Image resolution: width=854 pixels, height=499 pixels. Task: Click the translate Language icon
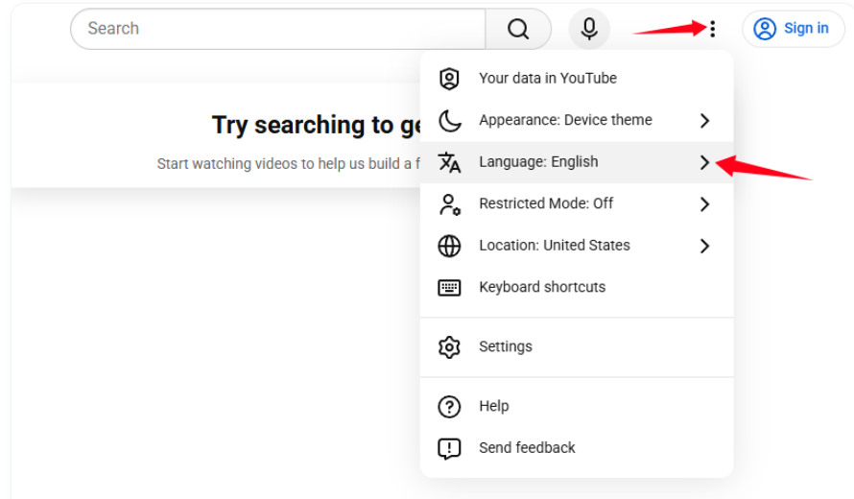click(449, 162)
